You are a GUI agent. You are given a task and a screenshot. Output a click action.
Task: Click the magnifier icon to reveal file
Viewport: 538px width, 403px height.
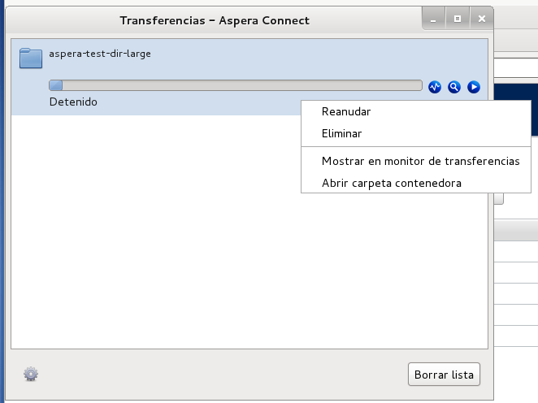coord(454,87)
